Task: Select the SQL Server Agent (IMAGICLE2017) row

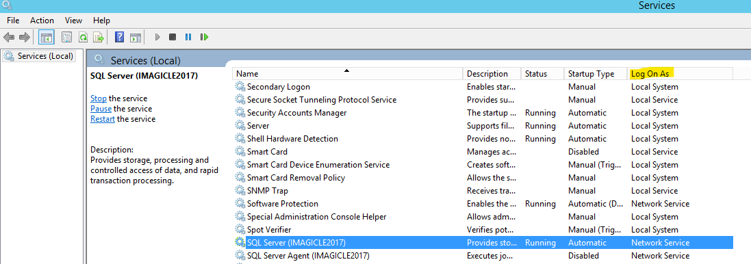Action: [x=483, y=255]
